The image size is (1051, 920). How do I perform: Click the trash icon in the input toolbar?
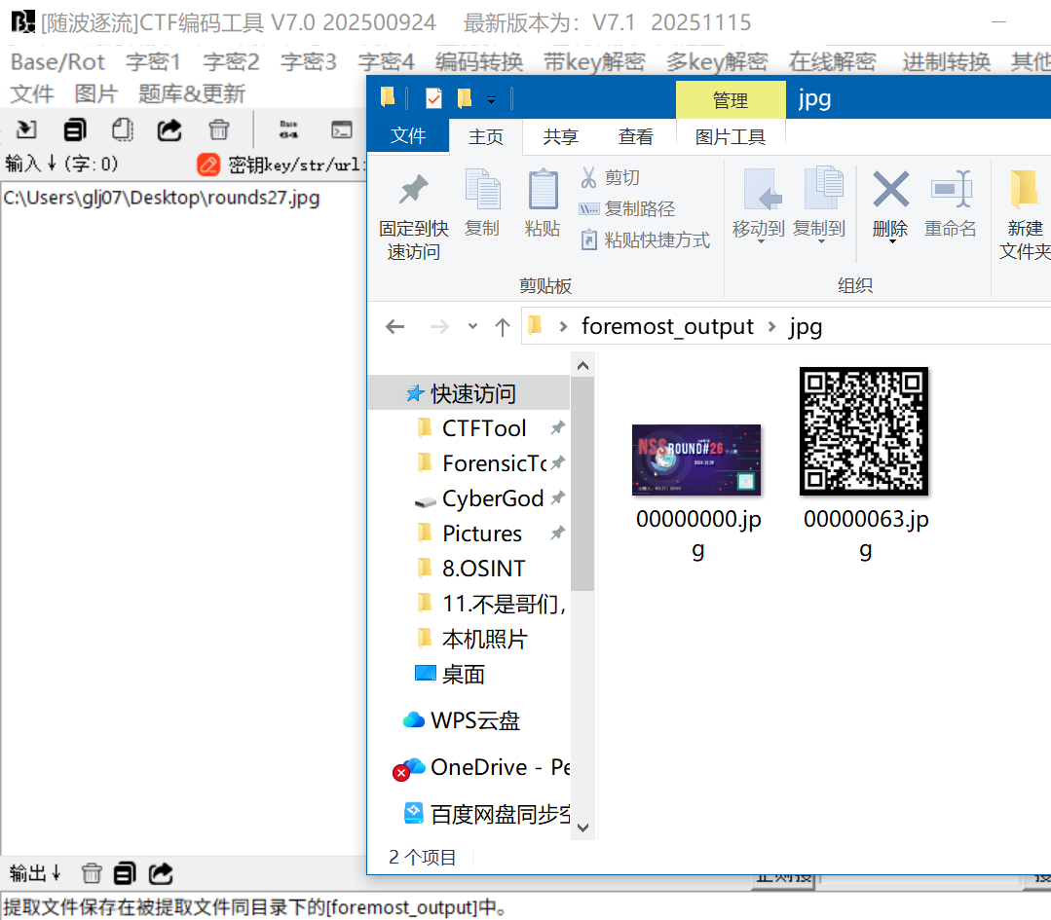point(219,129)
